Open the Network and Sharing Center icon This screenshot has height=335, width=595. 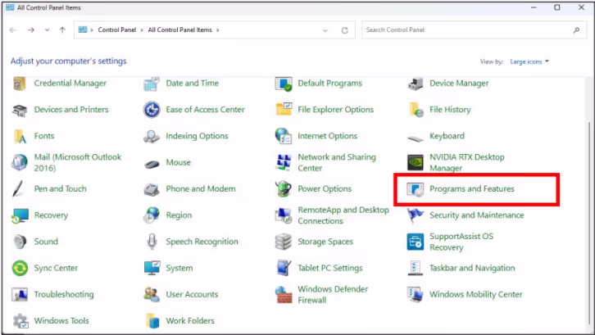click(284, 162)
